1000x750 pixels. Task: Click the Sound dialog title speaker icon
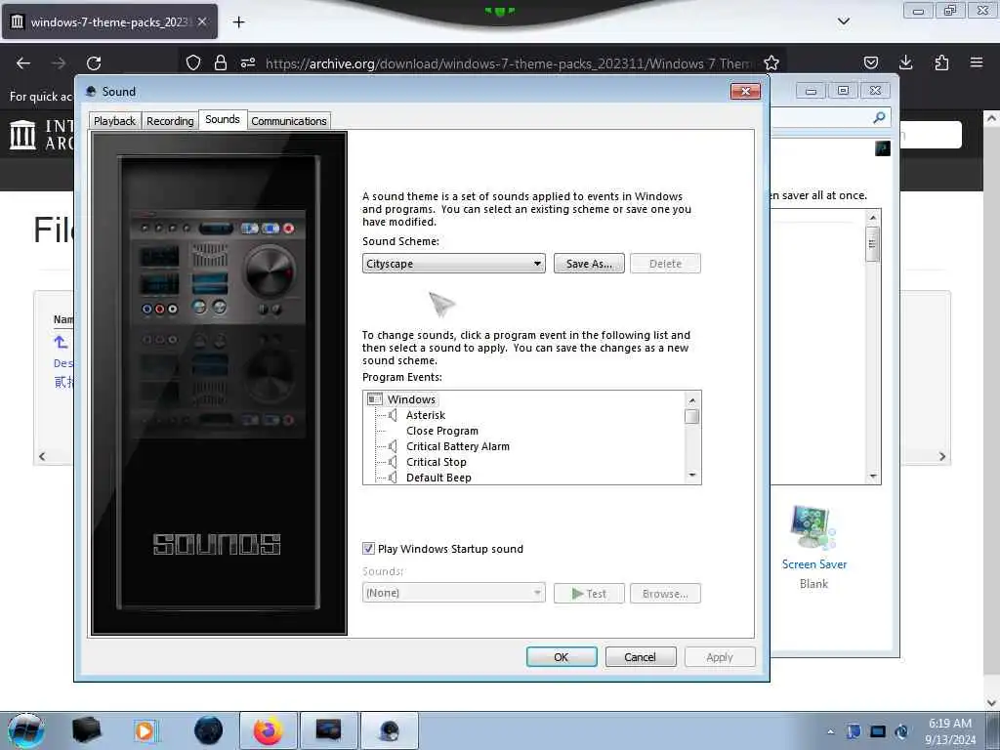point(91,91)
